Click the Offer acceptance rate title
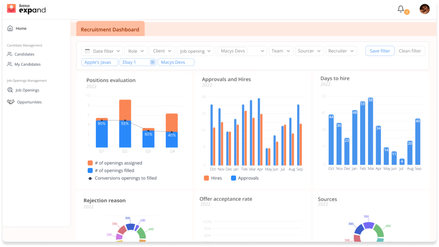This screenshot has height=247, width=439. coord(226,199)
